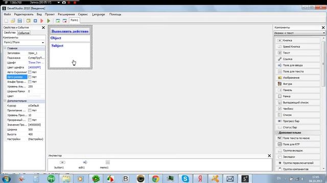Image resolution: width=327 pixels, height=183 pixels.
Task: Select the Чекбокс component
Action: (298, 108)
